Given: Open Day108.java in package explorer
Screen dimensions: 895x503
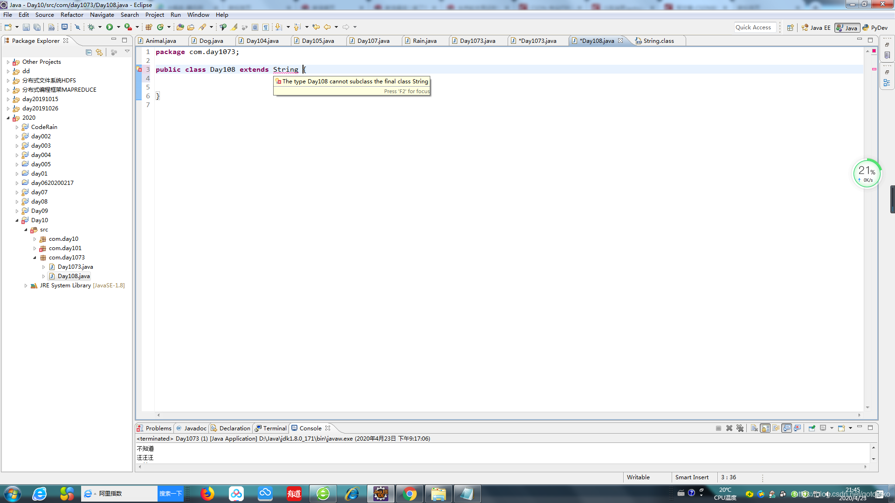Looking at the screenshot, I should 73,276.
